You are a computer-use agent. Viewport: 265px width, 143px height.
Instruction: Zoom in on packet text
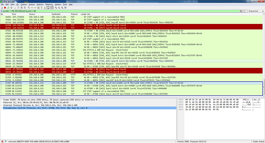(56, 8)
